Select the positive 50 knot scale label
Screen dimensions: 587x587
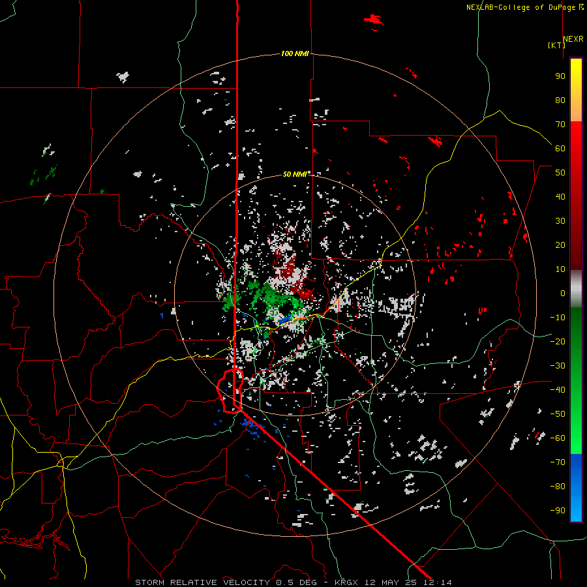[560, 173]
